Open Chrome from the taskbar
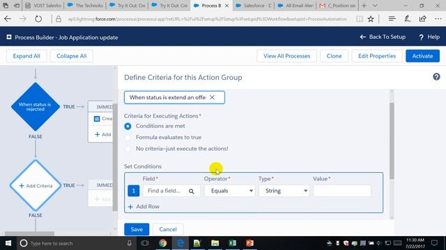The width and height of the screenshot is (446, 250). (162, 243)
